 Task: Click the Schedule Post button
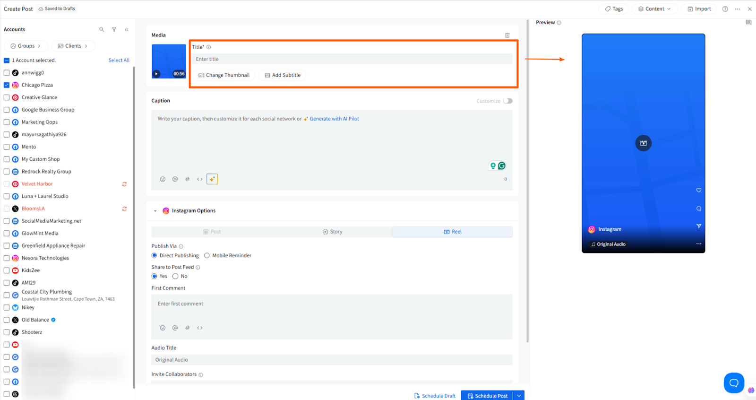(x=488, y=396)
